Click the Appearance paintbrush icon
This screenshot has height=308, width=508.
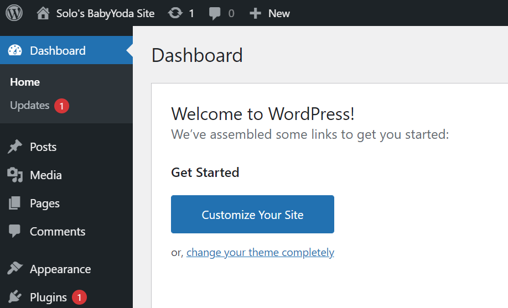[x=15, y=269]
